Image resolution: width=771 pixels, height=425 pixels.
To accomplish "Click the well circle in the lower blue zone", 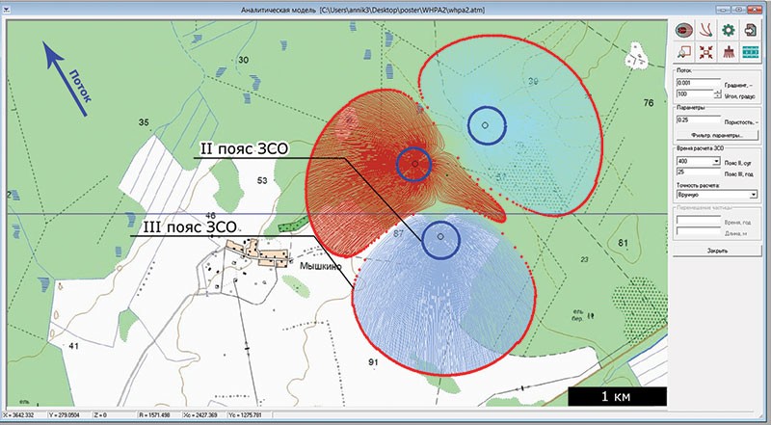I will click(440, 237).
